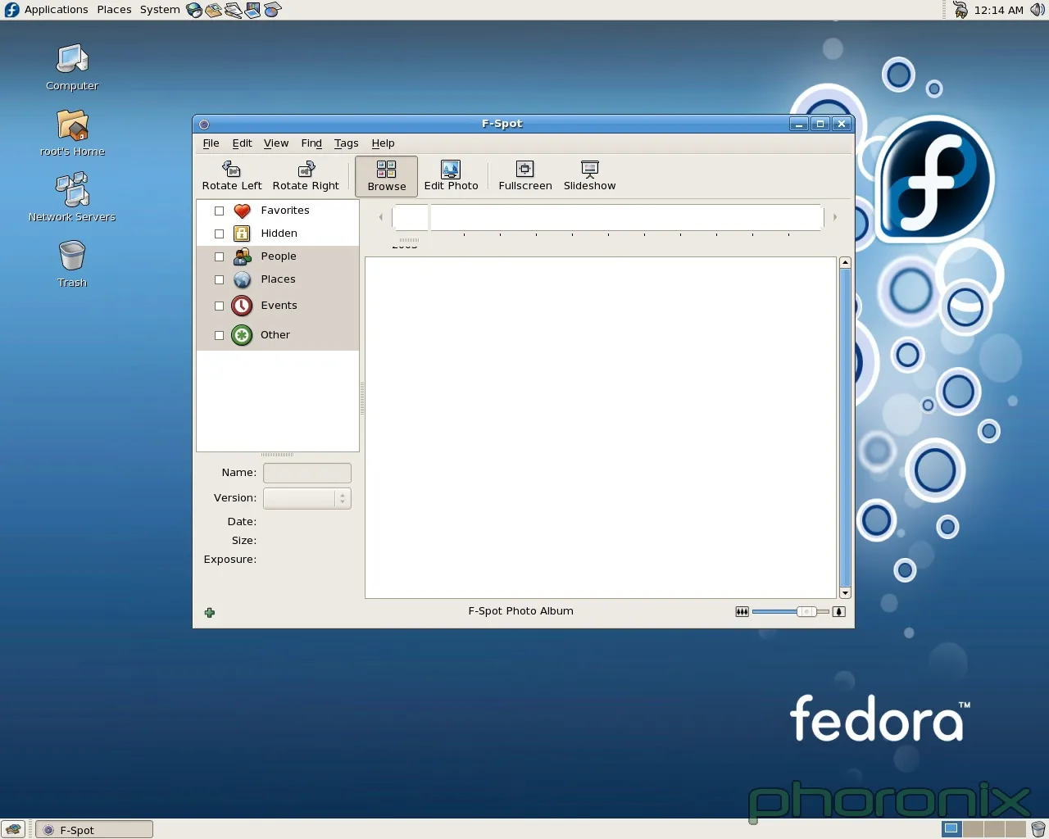Image resolution: width=1049 pixels, height=839 pixels.
Task: Click the scrollbar up arrow
Action: click(x=845, y=263)
